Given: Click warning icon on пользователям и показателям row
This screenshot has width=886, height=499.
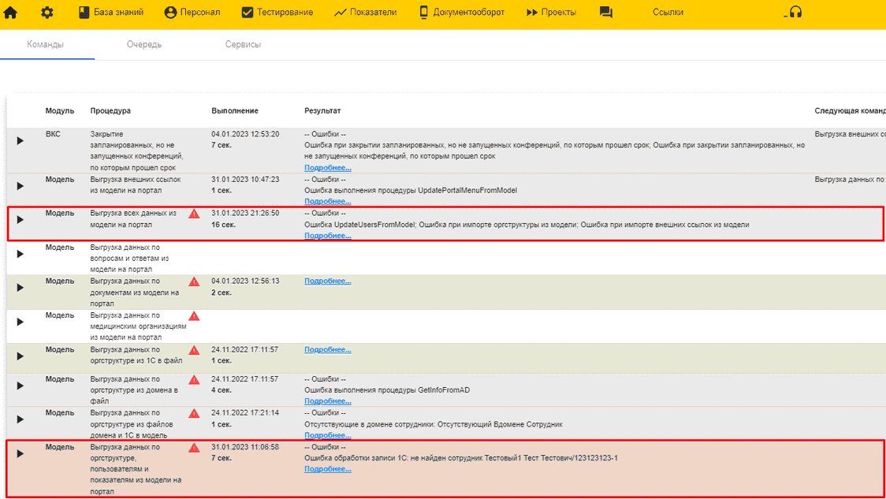Looking at the screenshot, I should (194, 448).
